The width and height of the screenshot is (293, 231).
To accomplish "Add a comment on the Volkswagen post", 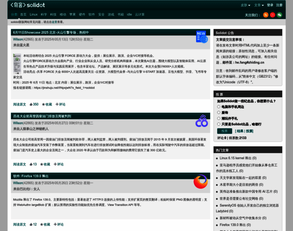I will pos(59,164).
